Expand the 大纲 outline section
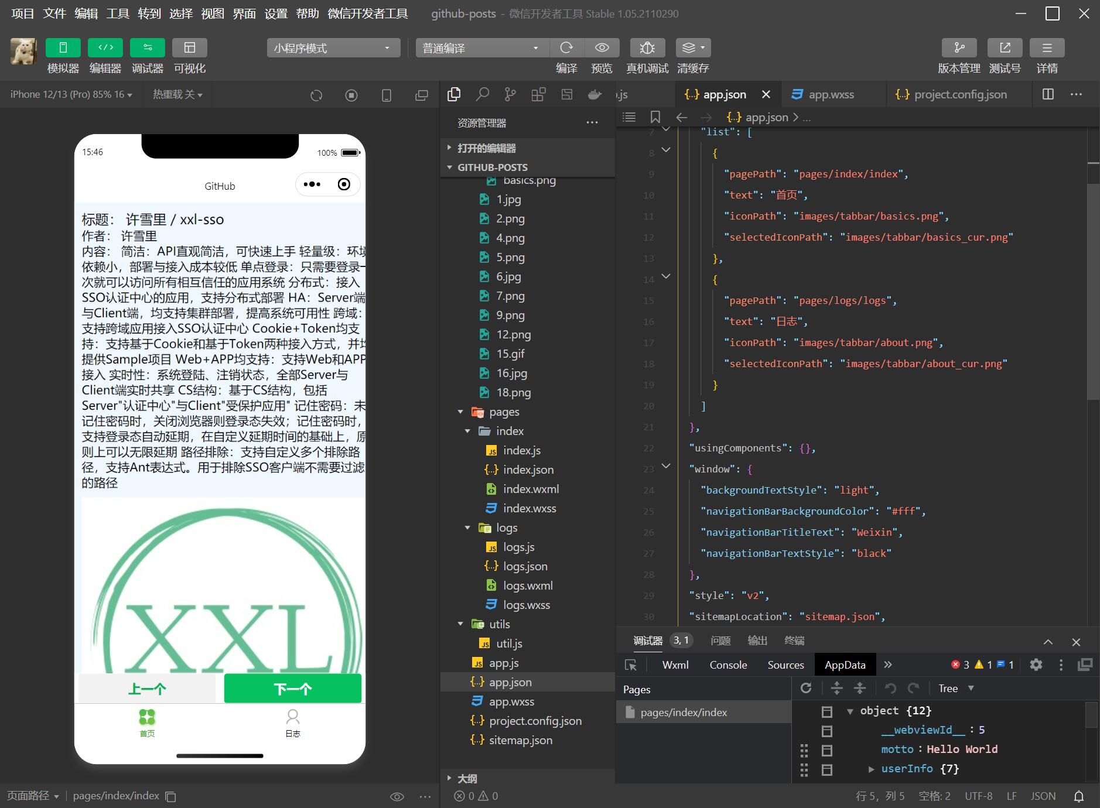The image size is (1100, 808). [x=528, y=779]
